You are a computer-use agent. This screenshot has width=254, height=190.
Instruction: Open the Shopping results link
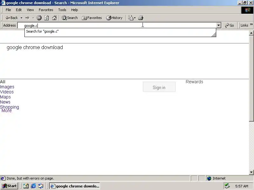click(10, 107)
